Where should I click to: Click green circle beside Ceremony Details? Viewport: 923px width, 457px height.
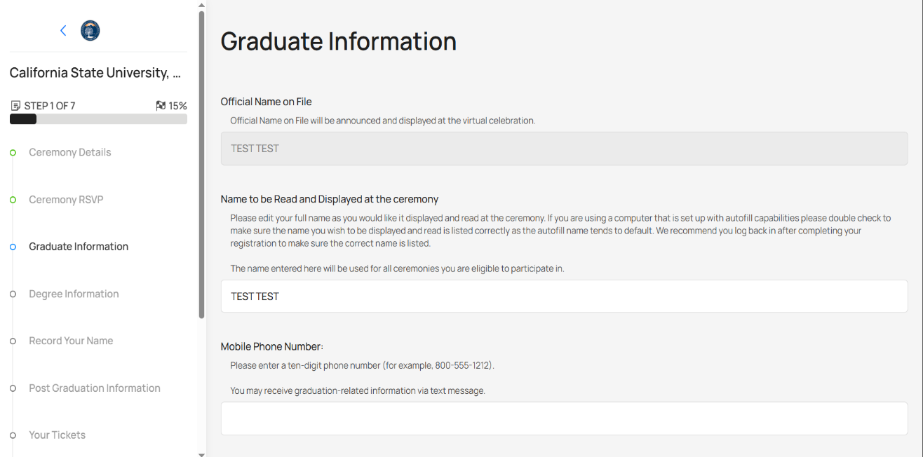(x=13, y=152)
